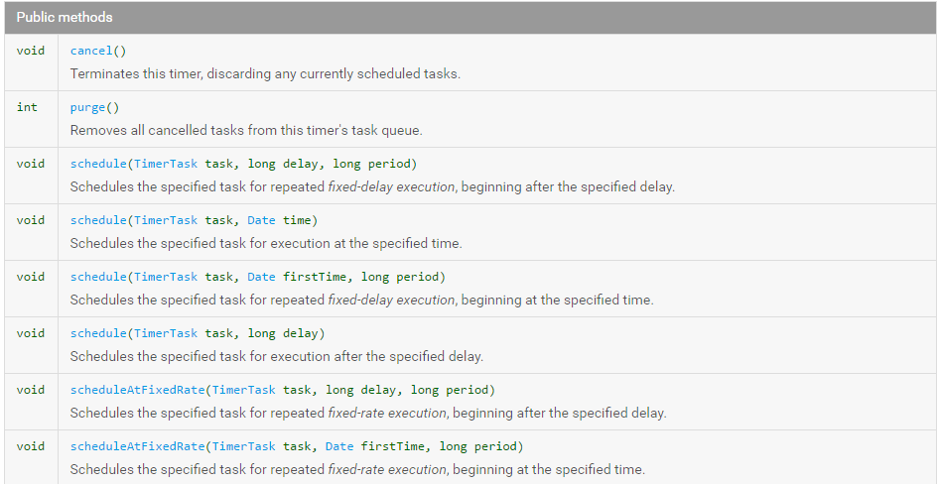Open scheduleAtFixedRate link with long delay parameter
The width and height of the screenshot is (939, 484).
click(x=136, y=390)
